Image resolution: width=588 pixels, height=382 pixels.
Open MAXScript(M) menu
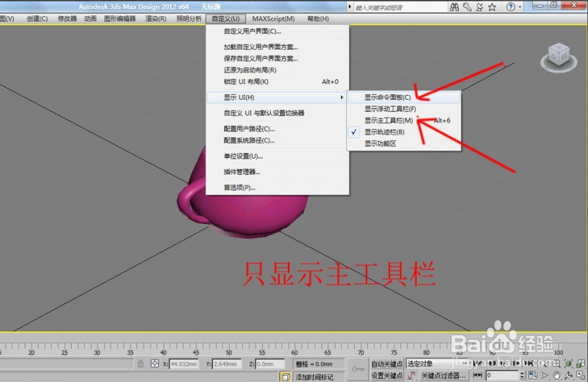tap(273, 18)
